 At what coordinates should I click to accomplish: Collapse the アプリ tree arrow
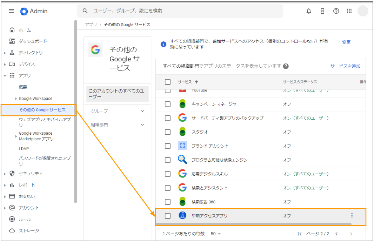[x=5, y=76]
